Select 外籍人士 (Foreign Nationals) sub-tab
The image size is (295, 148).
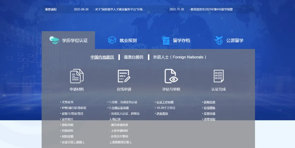tap(180, 57)
